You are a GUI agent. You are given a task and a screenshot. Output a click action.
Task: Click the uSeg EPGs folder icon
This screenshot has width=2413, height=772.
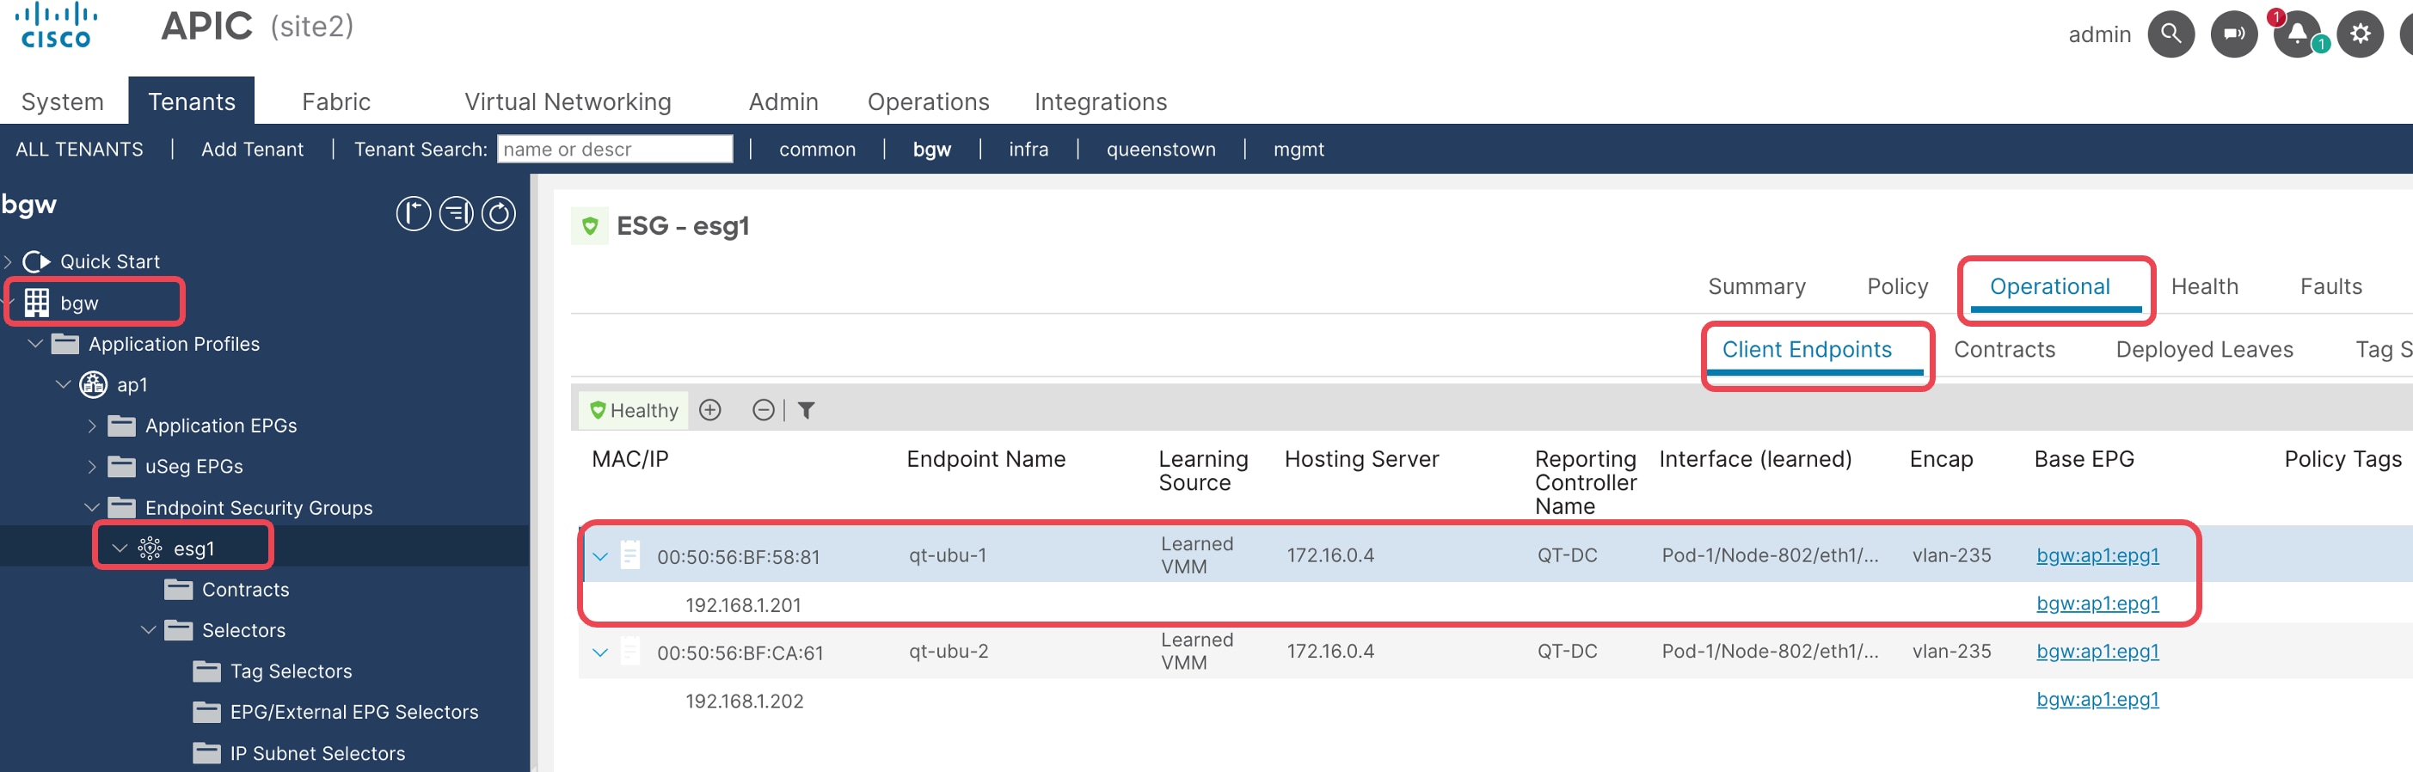tap(121, 466)
